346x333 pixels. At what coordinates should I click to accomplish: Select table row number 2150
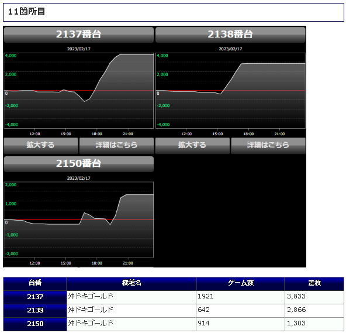click(174, 324)
